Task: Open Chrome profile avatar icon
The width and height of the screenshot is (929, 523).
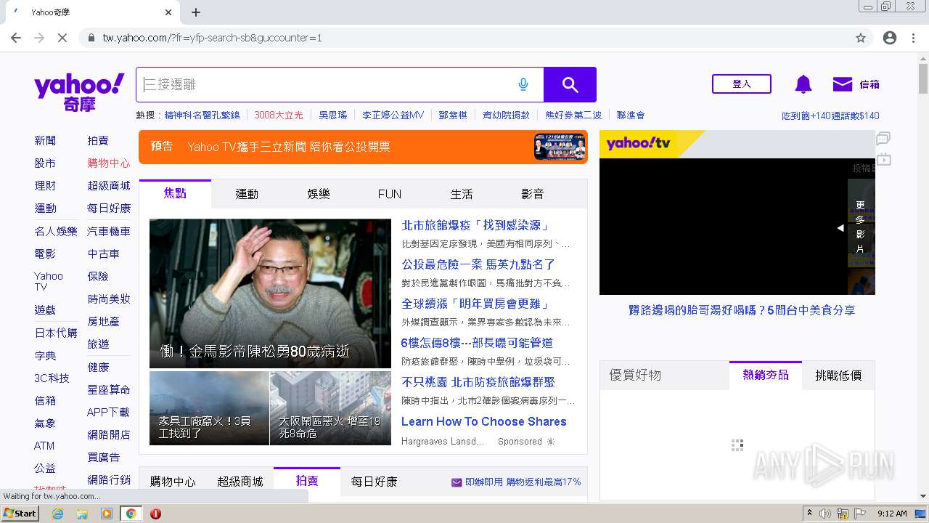Action: (x=890, y=38)
